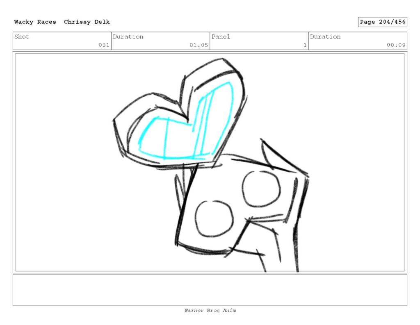420x325 pixels.
Task: Click the 'Page 204/456' box
Action: (x=383, y=22)
